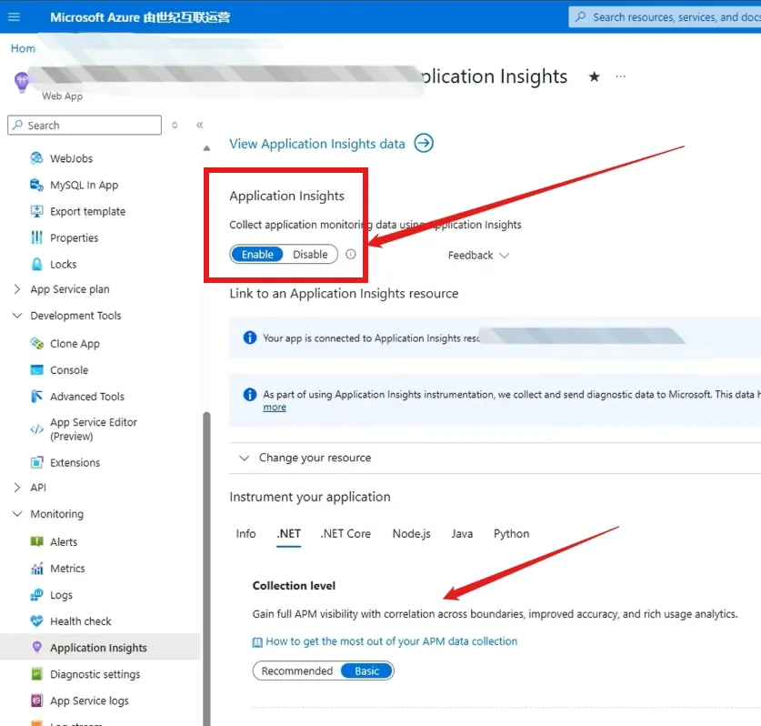
Task: Click the App Service Editor code icon
Action: pyautogui.click(x=36, y=429)
